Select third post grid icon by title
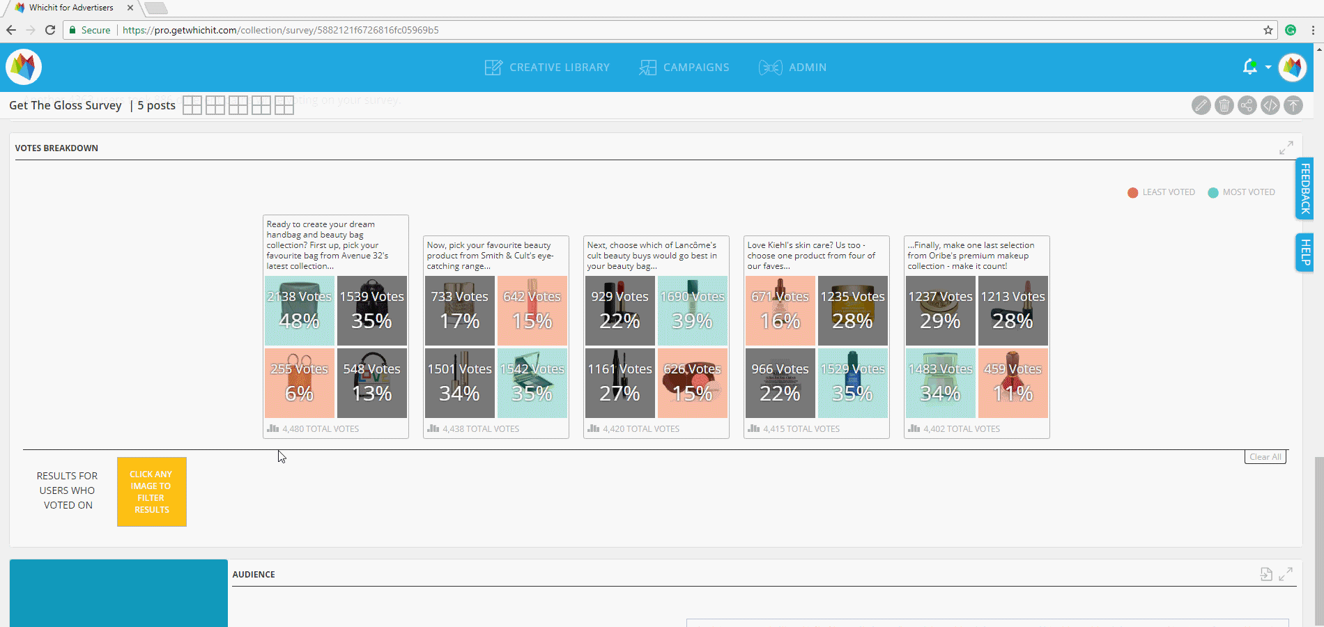This screenshot has height=627, width=1324. point(238,105)
